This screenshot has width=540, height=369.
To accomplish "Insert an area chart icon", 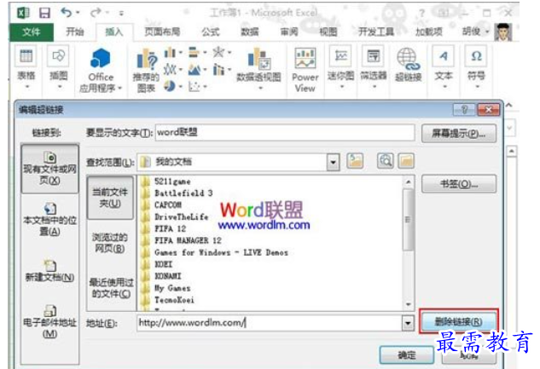I will click(x=194, y=70).
